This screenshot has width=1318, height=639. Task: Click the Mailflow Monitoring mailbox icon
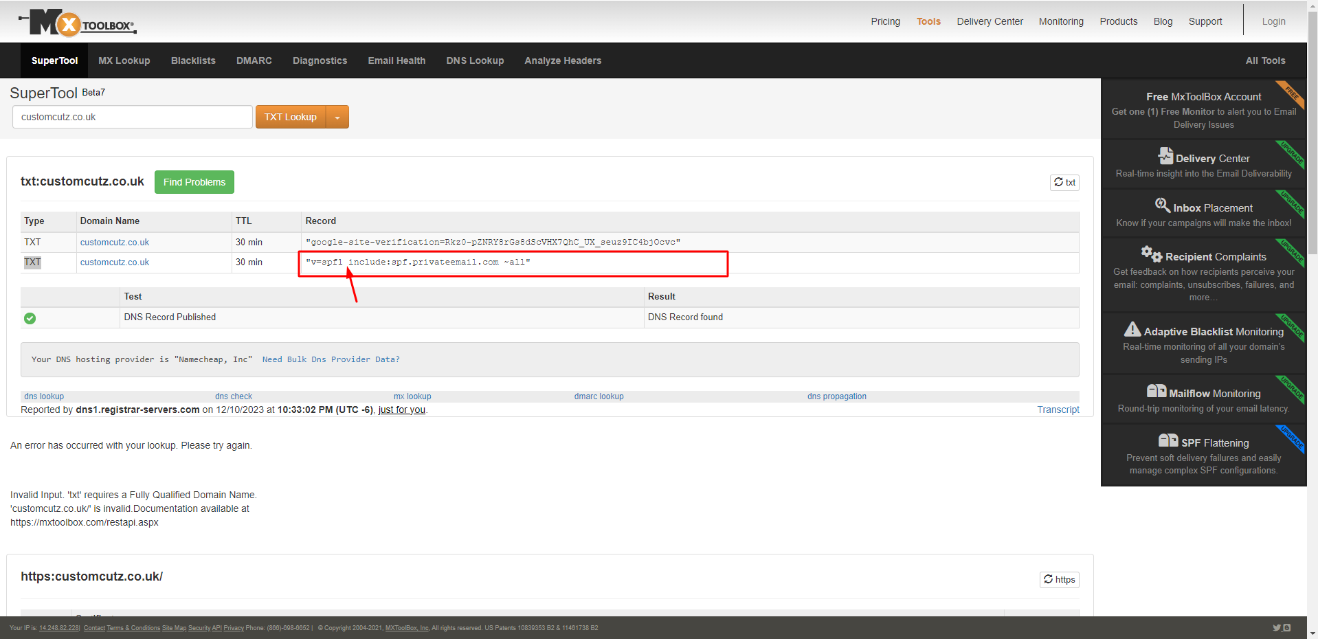(1157, 391)
